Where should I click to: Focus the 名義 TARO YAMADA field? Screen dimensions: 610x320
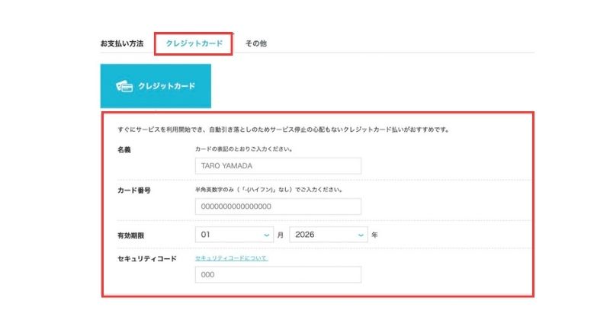click(x=278, y=165)
